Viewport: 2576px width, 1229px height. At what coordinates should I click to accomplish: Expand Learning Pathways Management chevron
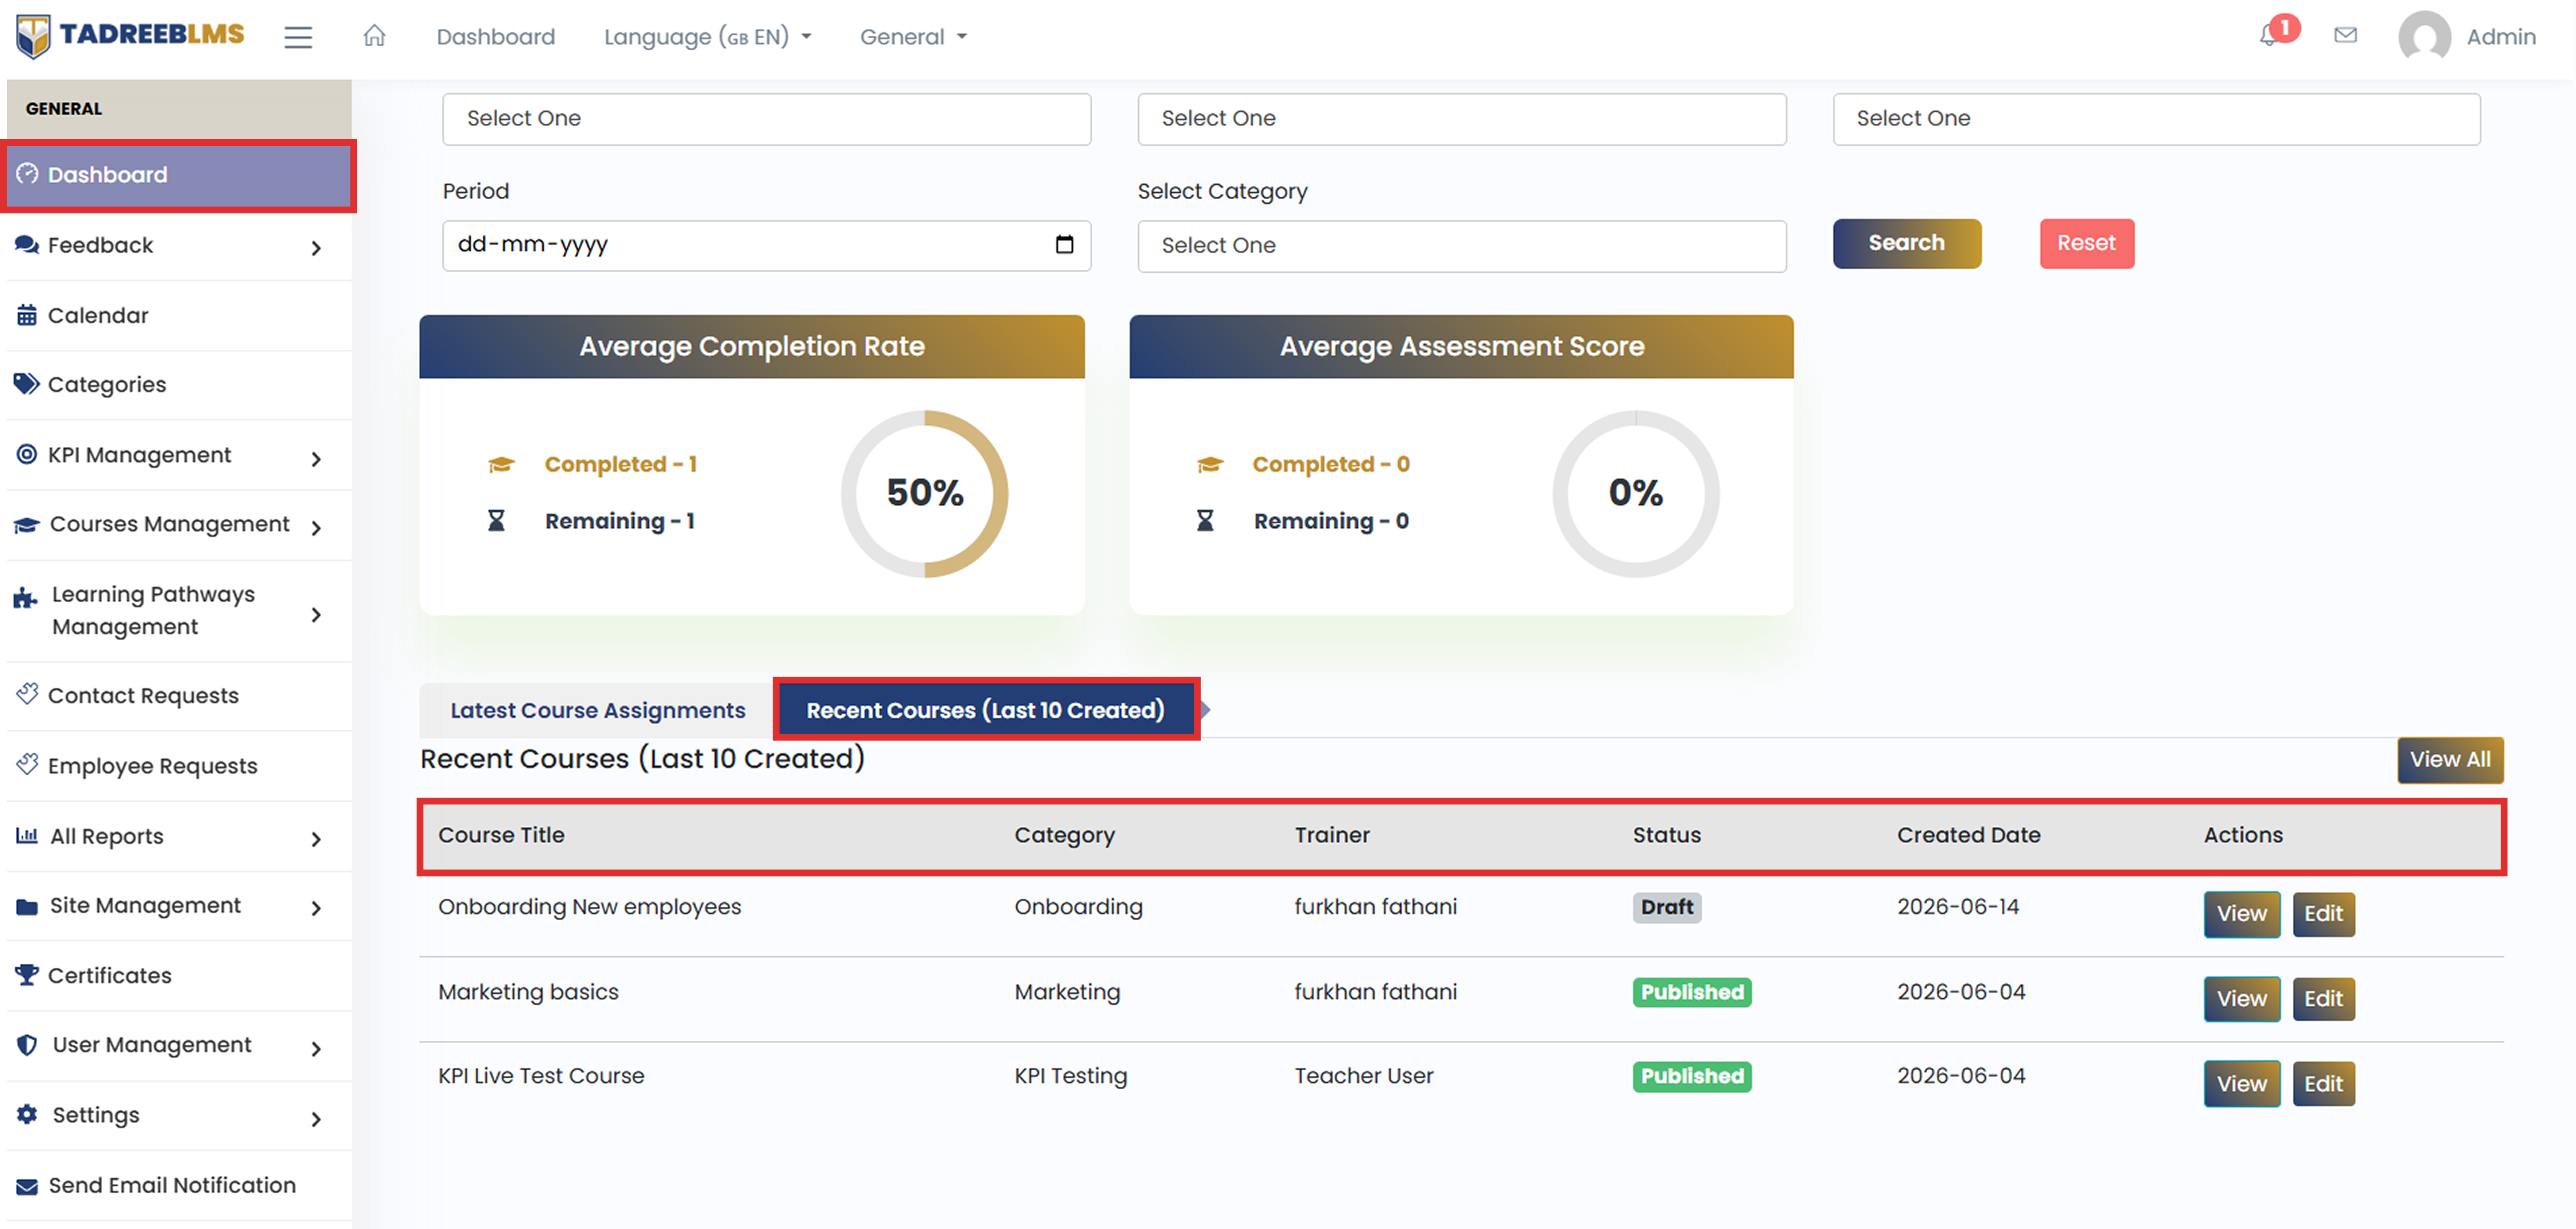316,615
